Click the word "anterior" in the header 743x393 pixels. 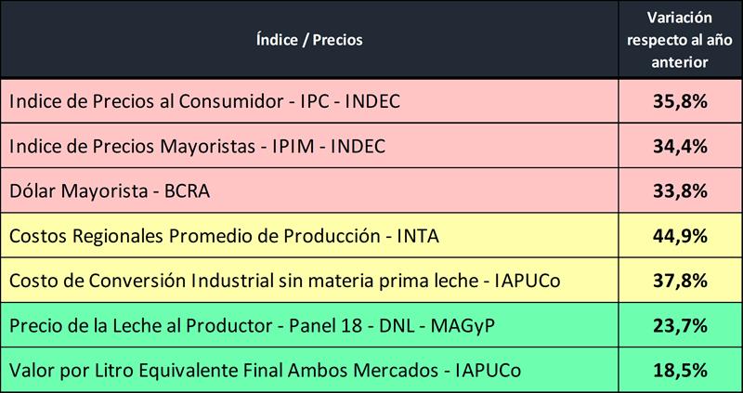[677, 62]
